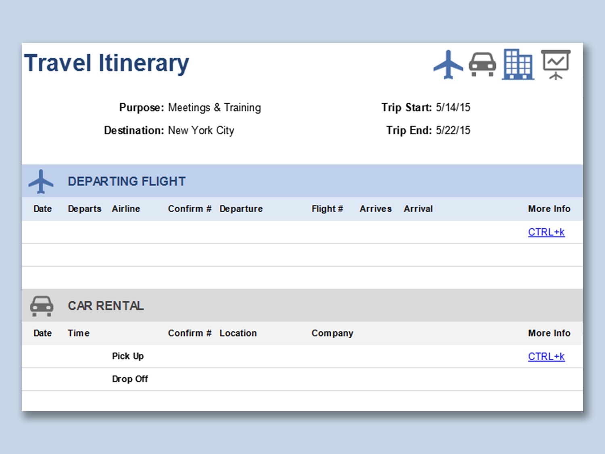Open CTRL+k link in Departing Flight row
605x454 pixels.
coord(546,232)
